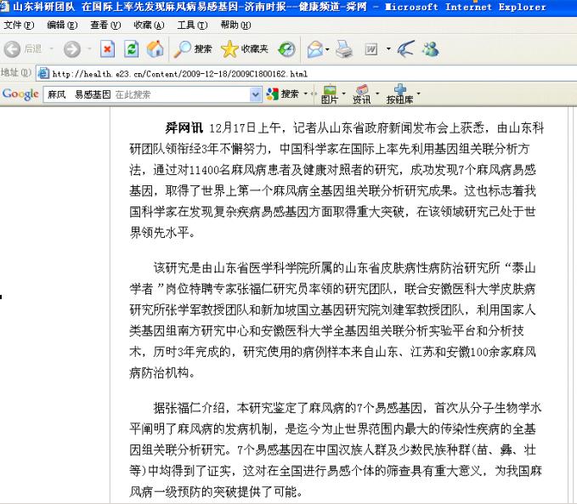Image resolution: width=577 pixels, height=504 pixels.
Task: Click the Google 搜索 search button
Action: click(x=283, y=94)
